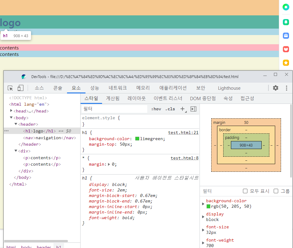The image size is (293, 248).
Task: Collapse the div element node
Action: (16, 151)
